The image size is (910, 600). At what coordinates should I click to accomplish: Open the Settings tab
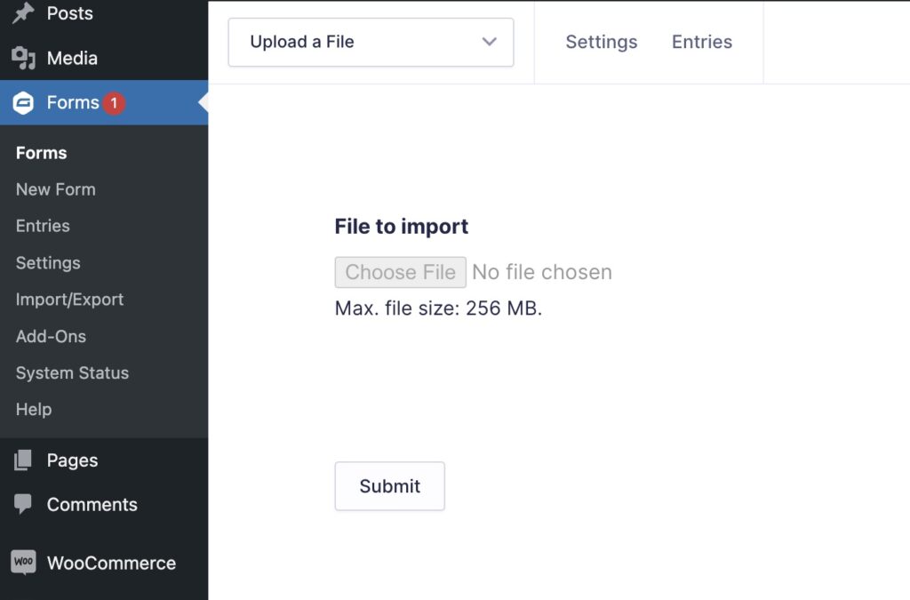[x=601, y=41]
